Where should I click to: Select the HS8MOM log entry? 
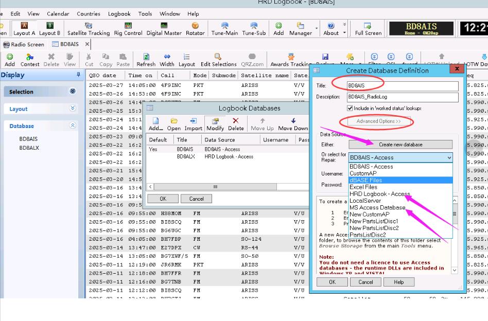click(197, 213)
